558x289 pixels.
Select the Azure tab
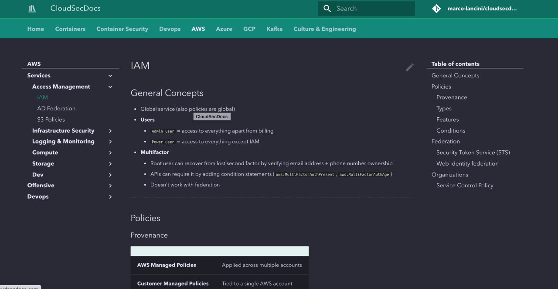(x=224, y=29)
